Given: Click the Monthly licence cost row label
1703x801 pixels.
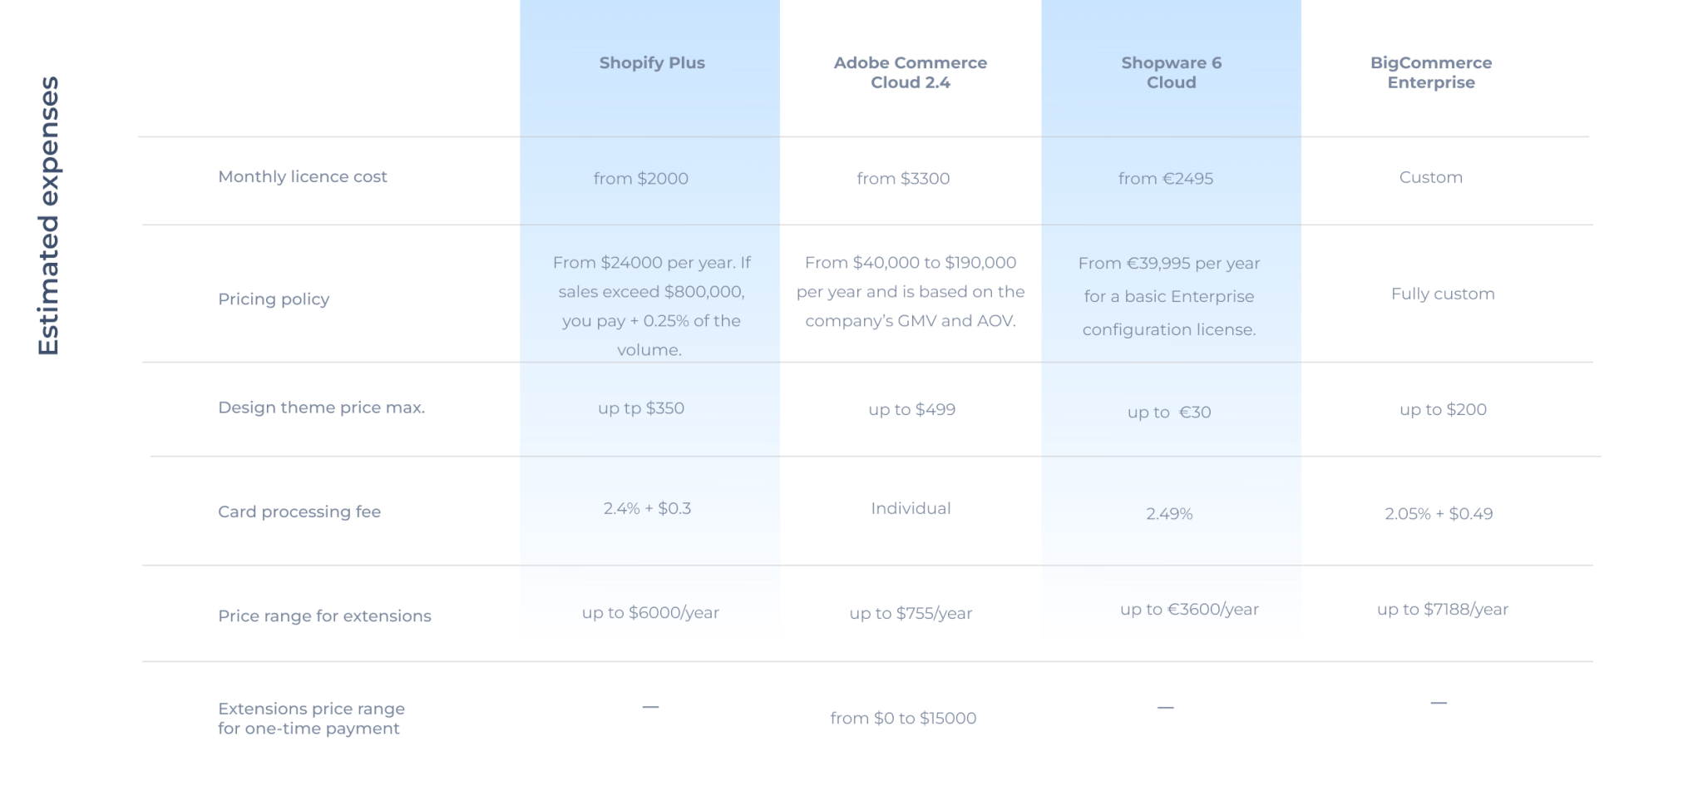Looking at the screenshot, I should point(303,176).
